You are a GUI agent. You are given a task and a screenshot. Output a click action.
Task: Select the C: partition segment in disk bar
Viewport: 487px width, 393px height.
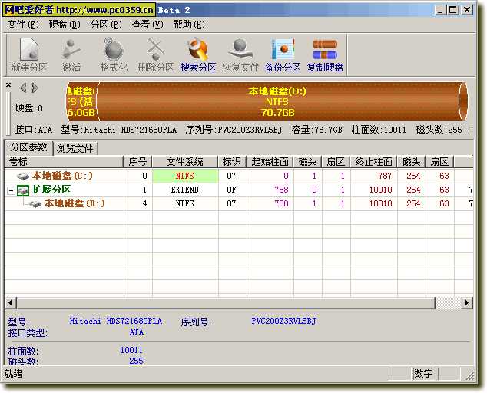click(x=82, y=101)
